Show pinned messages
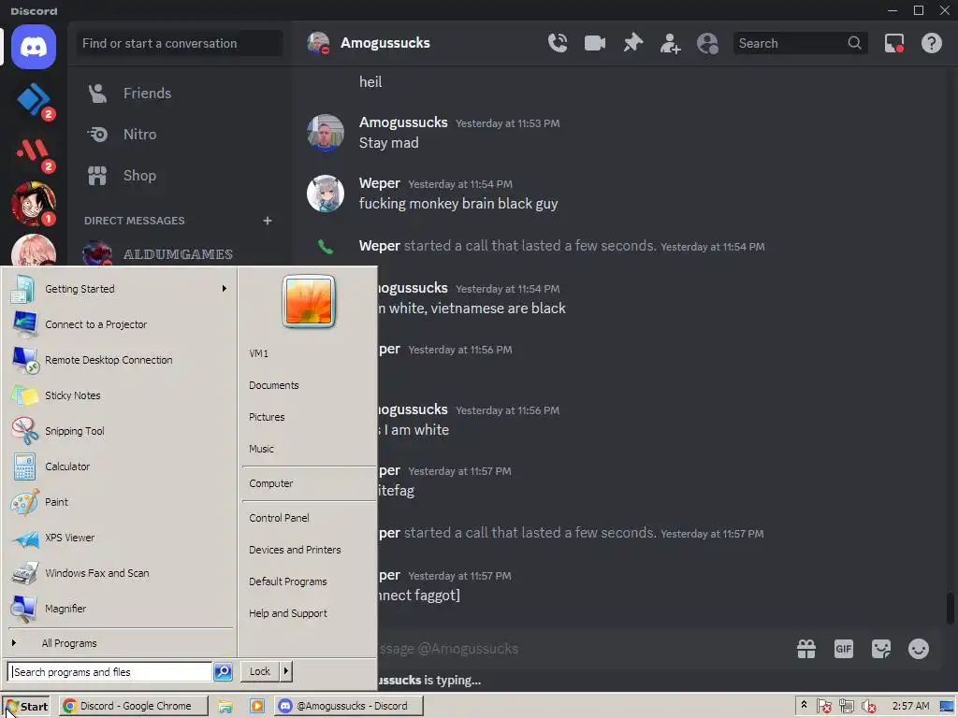 pyautogui.click(x=632, y=43)
